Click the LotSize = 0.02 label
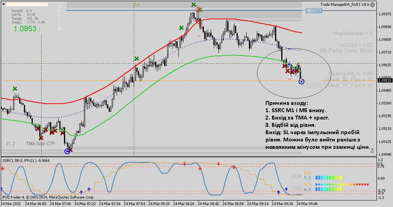 click(x=356, y=45)
